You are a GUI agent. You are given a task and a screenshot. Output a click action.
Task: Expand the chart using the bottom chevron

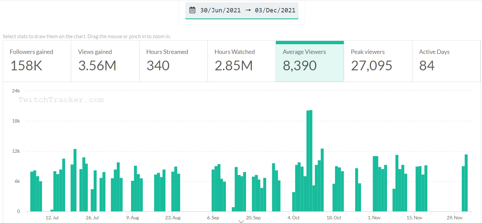coord(241,221)
